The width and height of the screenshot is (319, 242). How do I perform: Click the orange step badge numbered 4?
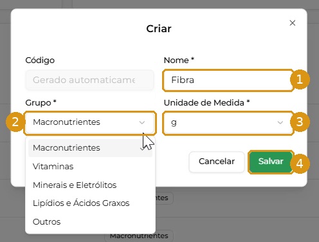click(300, 163)
